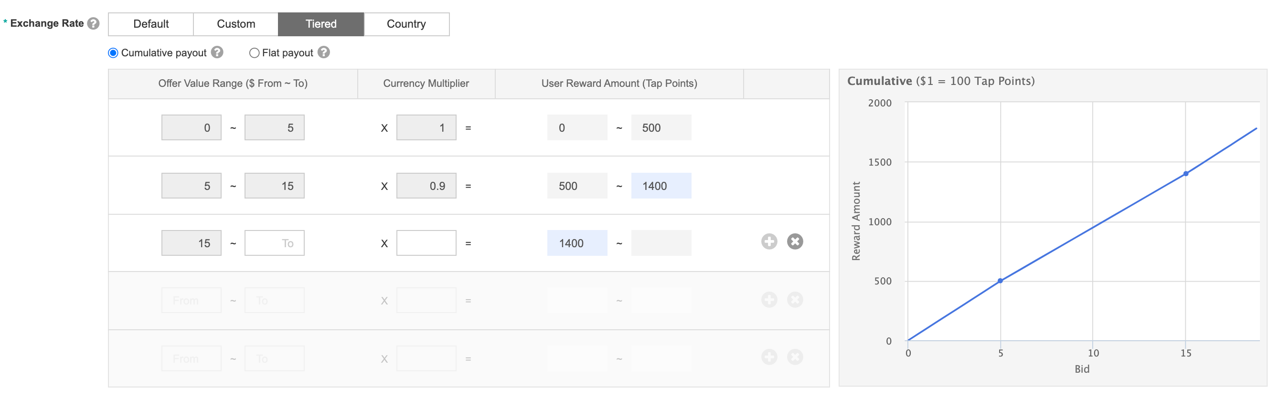The height and width of the screenshot is (398, 1279).
Task: Select the Flat payout radio button
Action: click(254, 52)
